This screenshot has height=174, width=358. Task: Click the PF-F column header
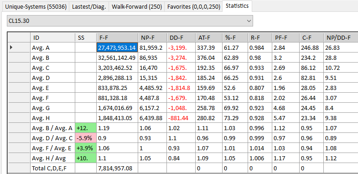tap(285, 37)
